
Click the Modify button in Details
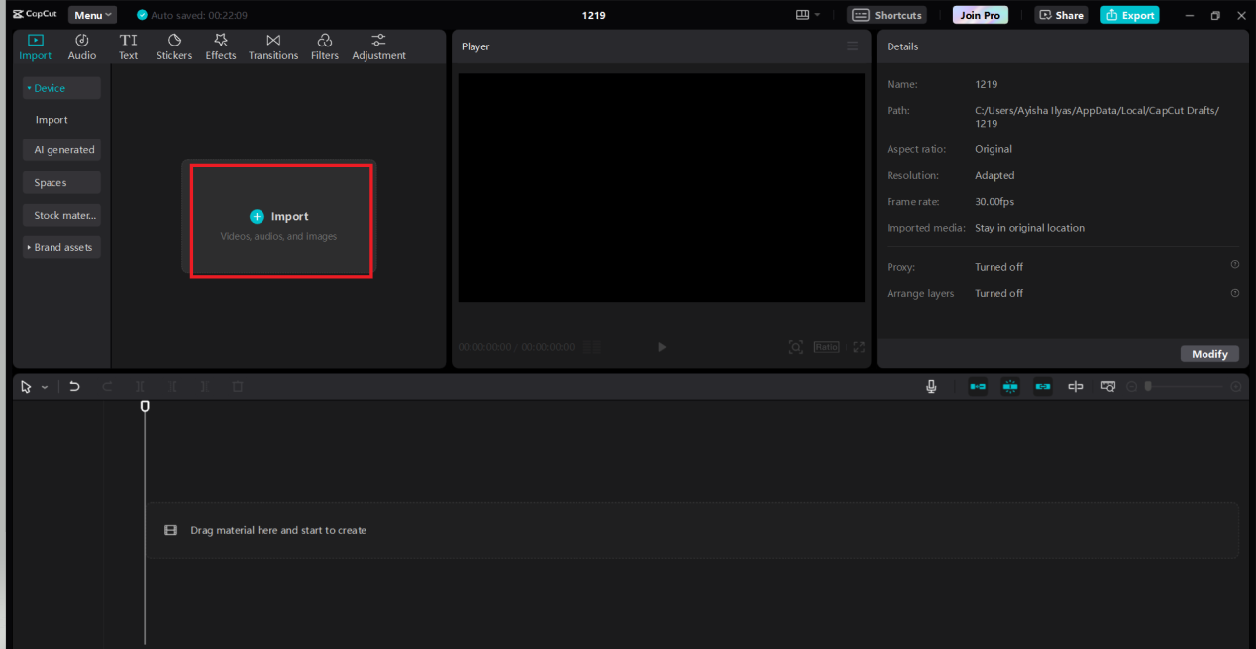1209,354
